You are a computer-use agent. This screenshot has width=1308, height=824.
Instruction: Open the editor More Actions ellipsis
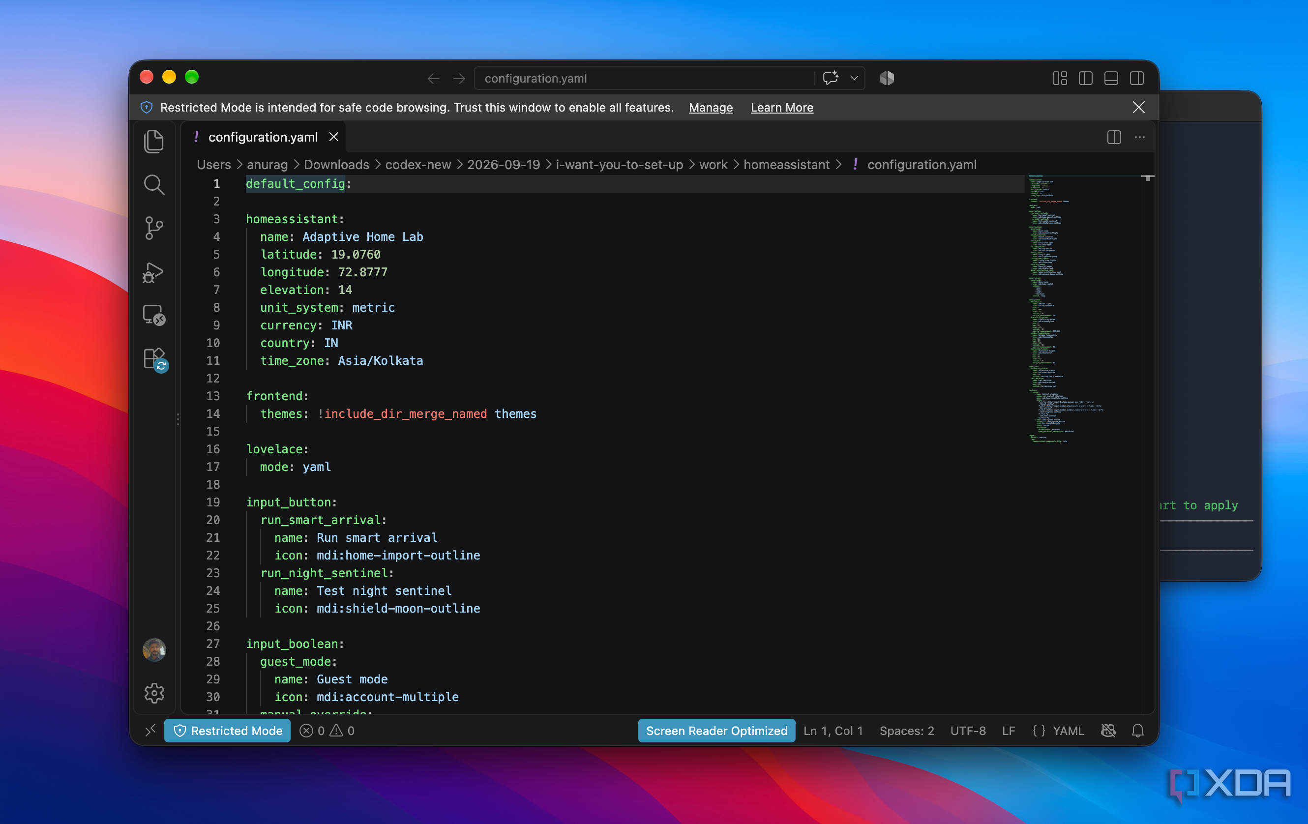[1139, 138]
